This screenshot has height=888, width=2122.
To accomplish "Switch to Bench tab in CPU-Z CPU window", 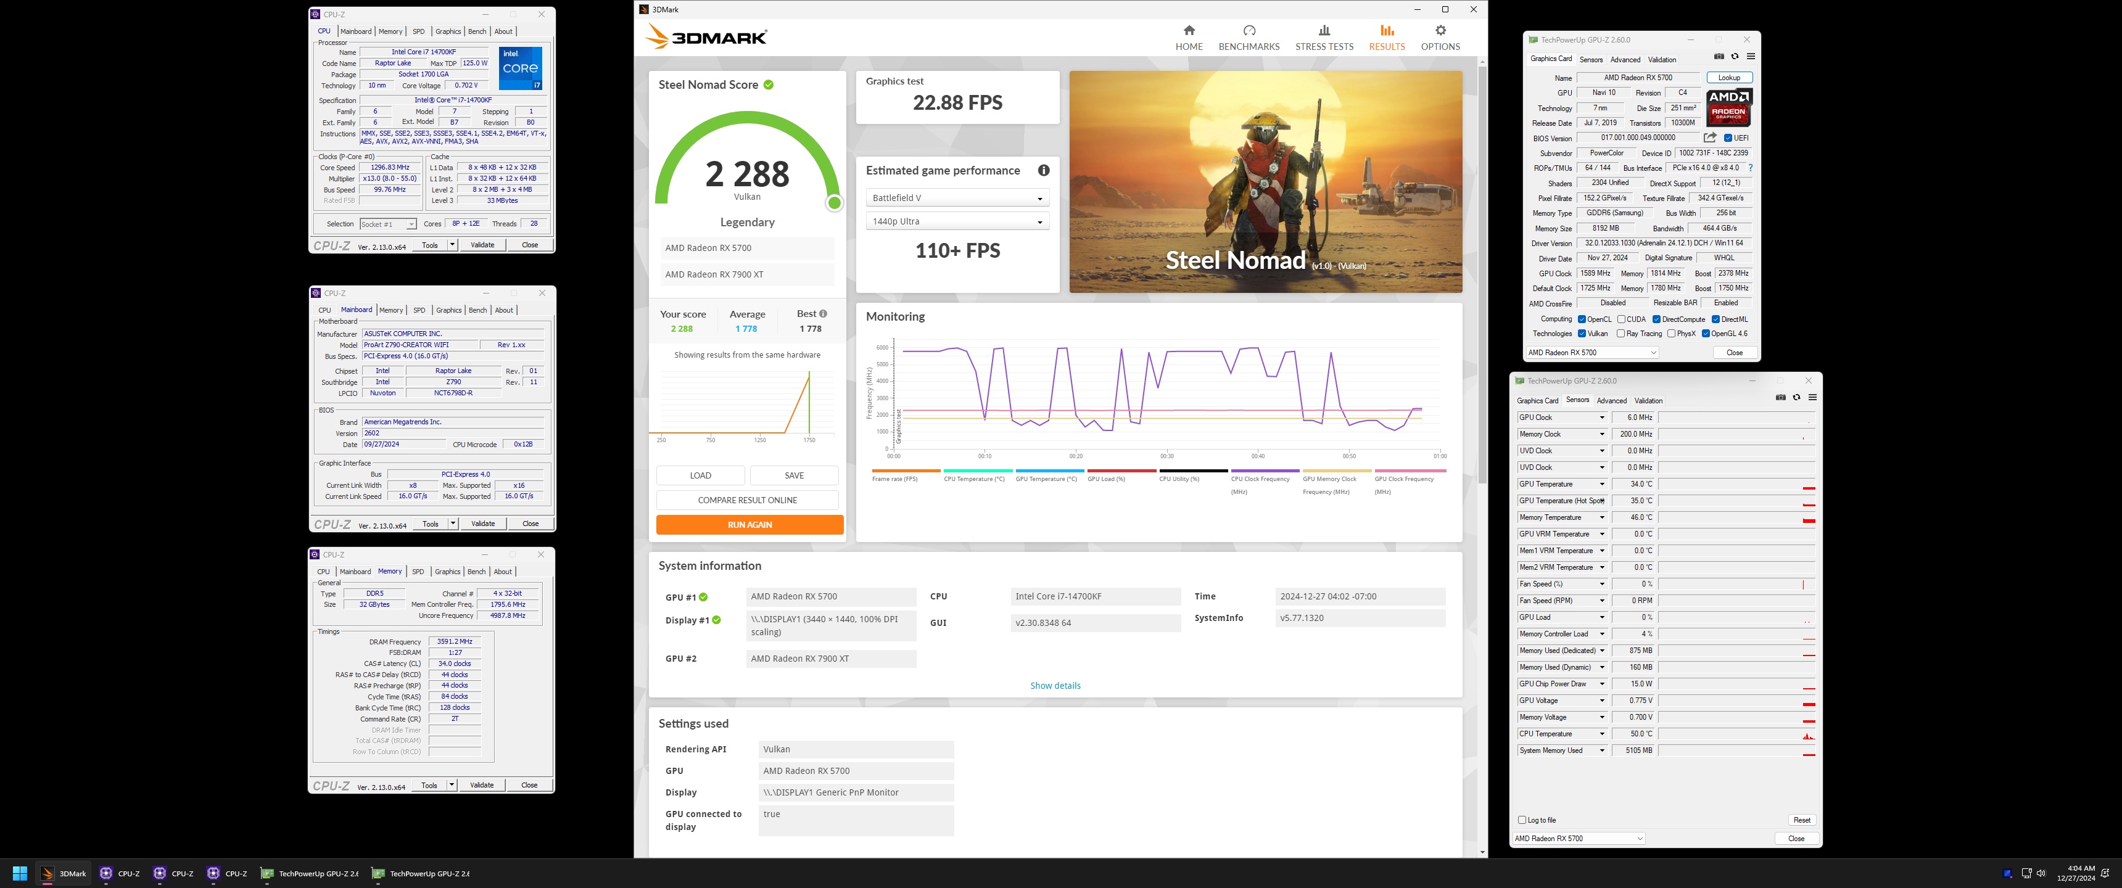I will point(477,31).
